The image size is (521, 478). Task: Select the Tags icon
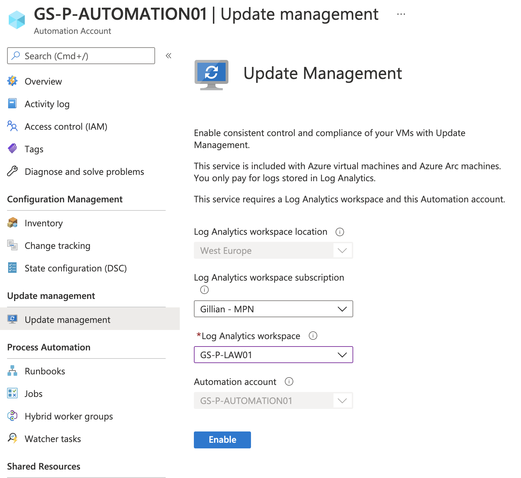12,148
